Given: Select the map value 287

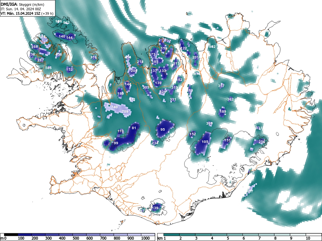Looking at the screenshot, I should (x=41, y=60).
